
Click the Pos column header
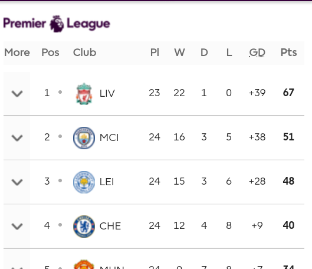pos(50,53)
